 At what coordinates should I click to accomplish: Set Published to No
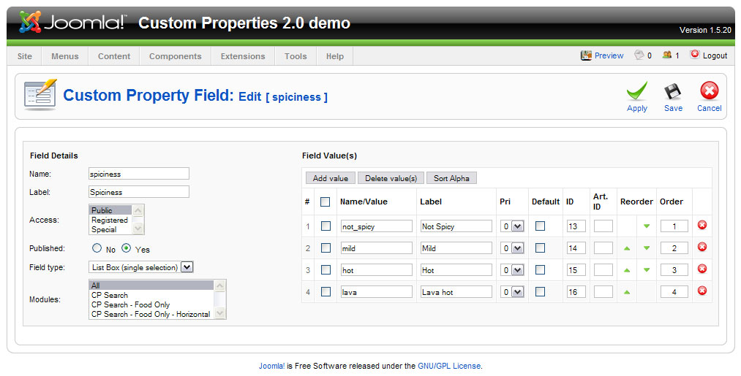97,248
